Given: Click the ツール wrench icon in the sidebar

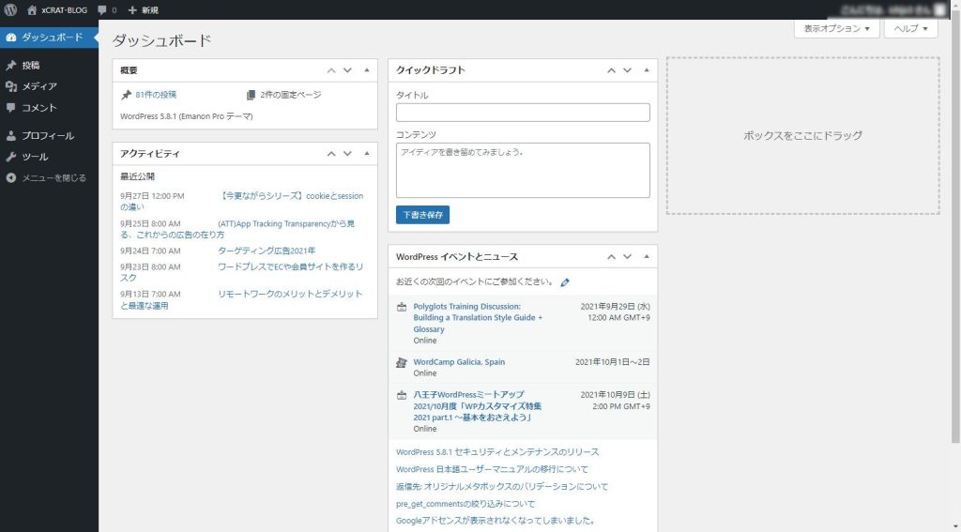Looking at the screenshot, I should tap(11, 157).
